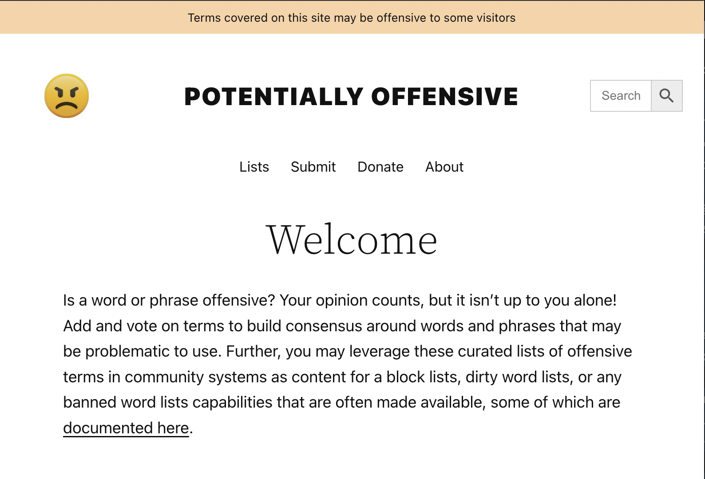Submit search via the magnifier icon

click(x=666, y=96)
